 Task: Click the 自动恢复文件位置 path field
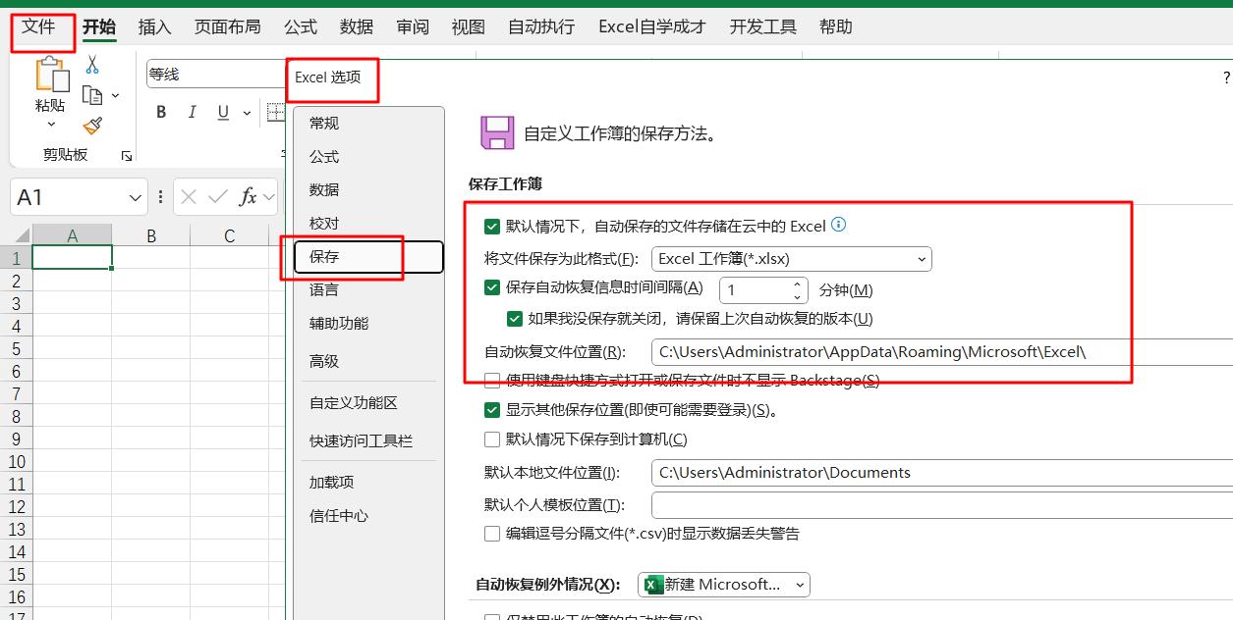pyautogui.click(x=942, y=351)
